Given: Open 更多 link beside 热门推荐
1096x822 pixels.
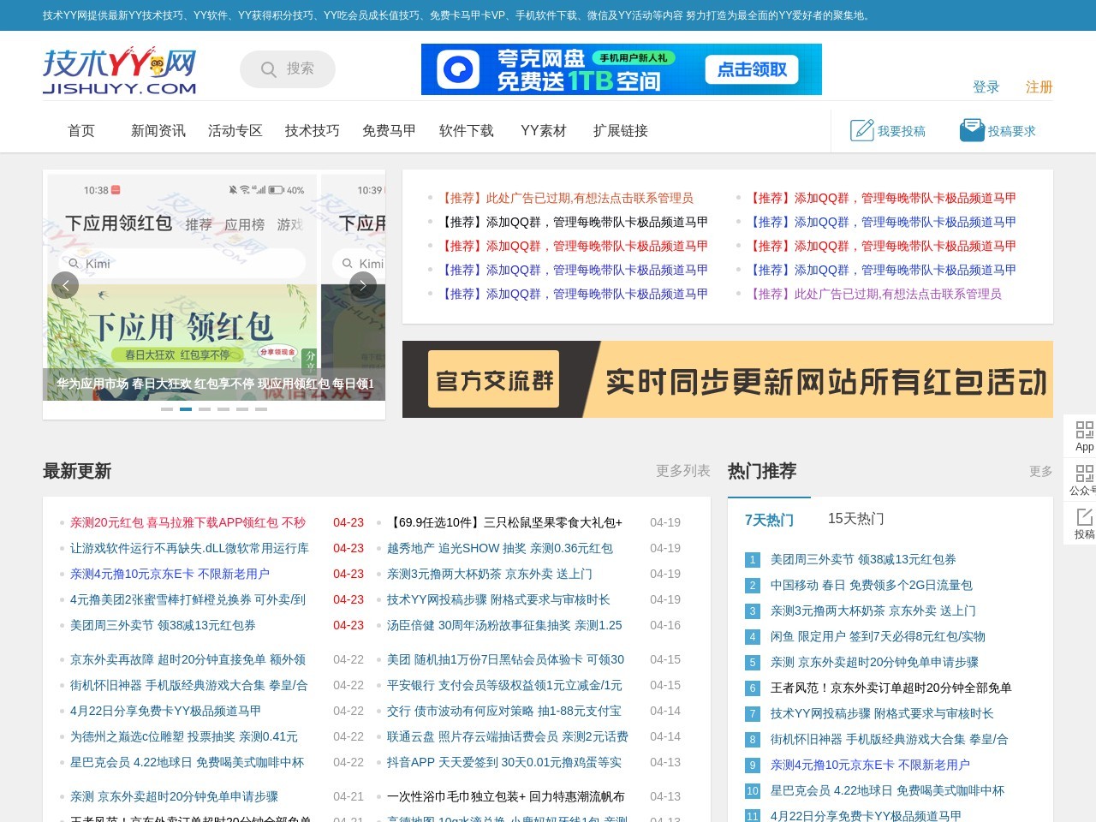Looking at the screenshot, I should tap(1041, 472).
